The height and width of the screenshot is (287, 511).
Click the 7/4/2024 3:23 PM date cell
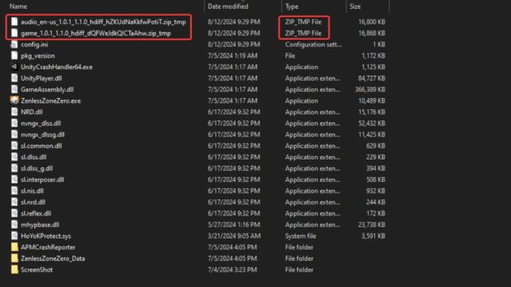[232, 269]
